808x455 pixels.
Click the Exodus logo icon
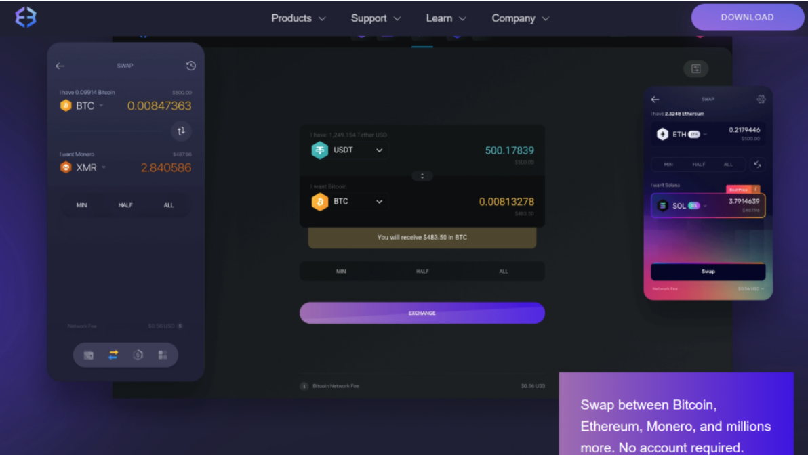point(26,17)
